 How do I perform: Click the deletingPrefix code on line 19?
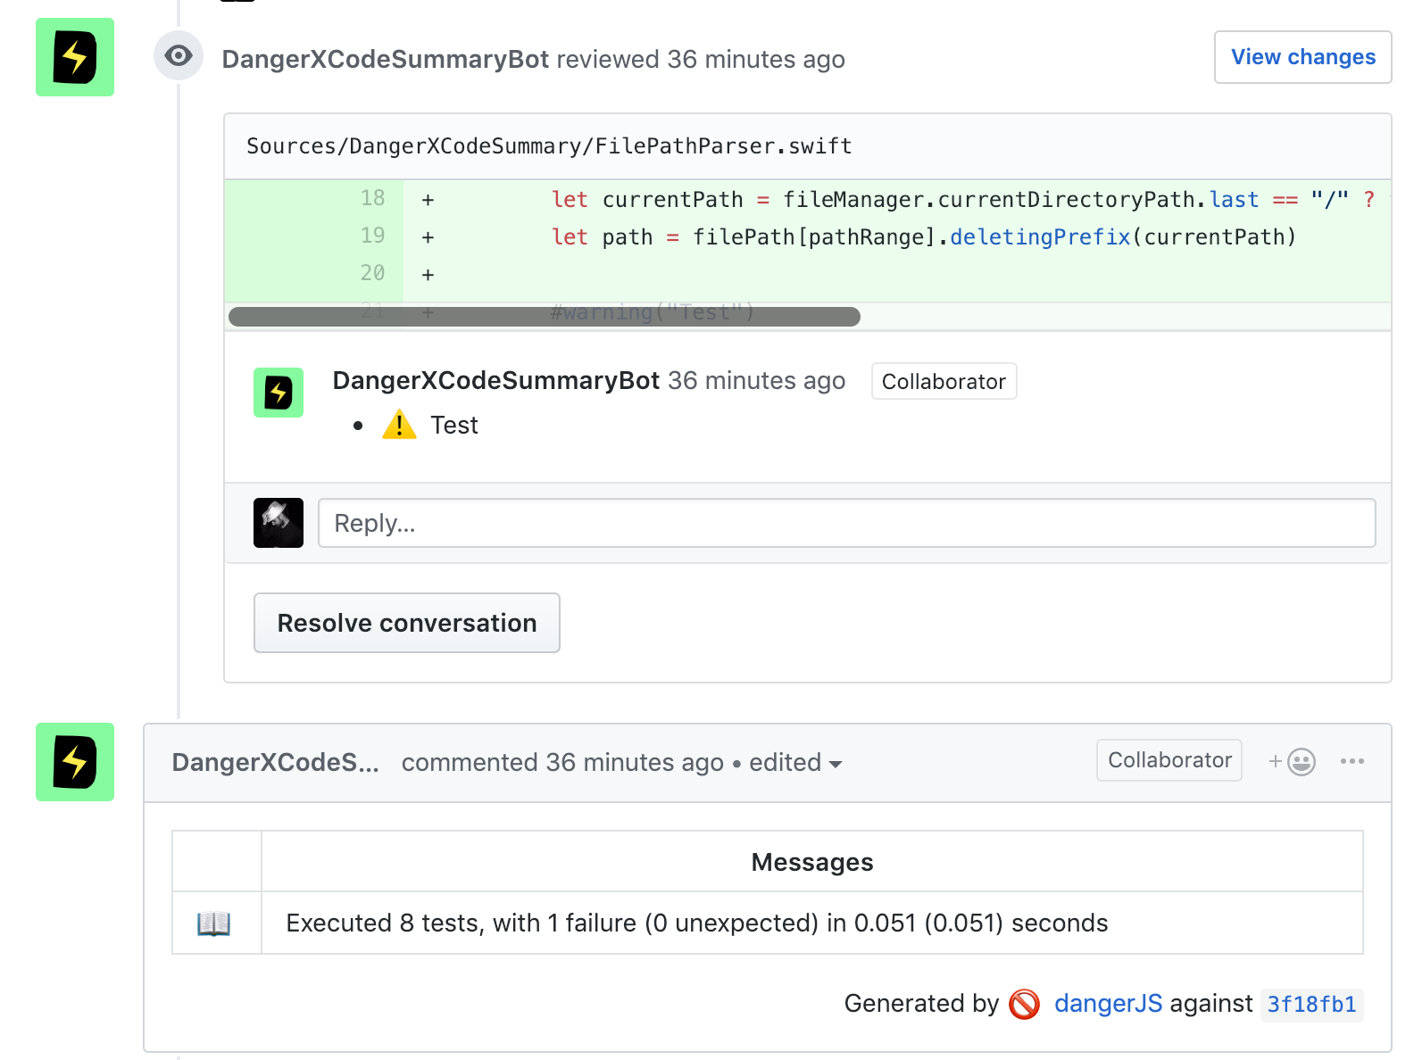[1040, 236]
